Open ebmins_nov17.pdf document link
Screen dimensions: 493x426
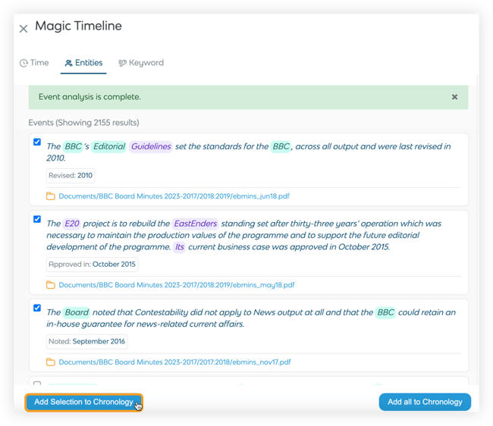(174, 362)
